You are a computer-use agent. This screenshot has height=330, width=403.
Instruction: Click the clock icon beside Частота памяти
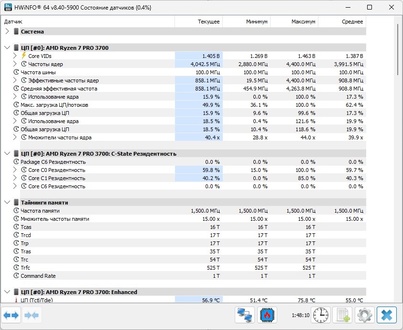coord(16,211)
